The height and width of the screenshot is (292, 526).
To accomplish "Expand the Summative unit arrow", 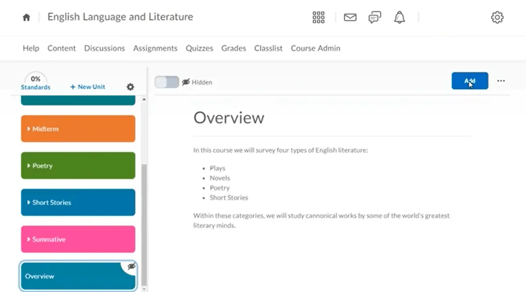I will click(x=29, y=239).
